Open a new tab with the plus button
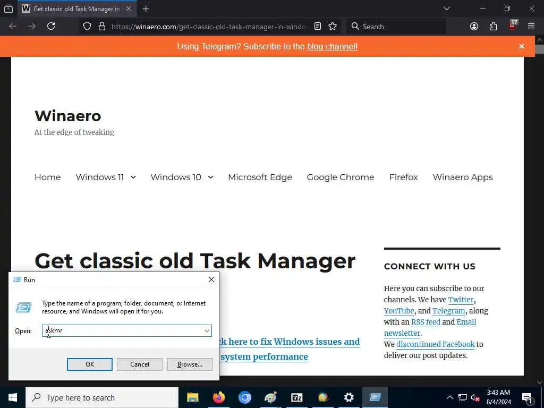Image resolution: width=544 pixels, height=408 pixels. [x=146, y=9]
